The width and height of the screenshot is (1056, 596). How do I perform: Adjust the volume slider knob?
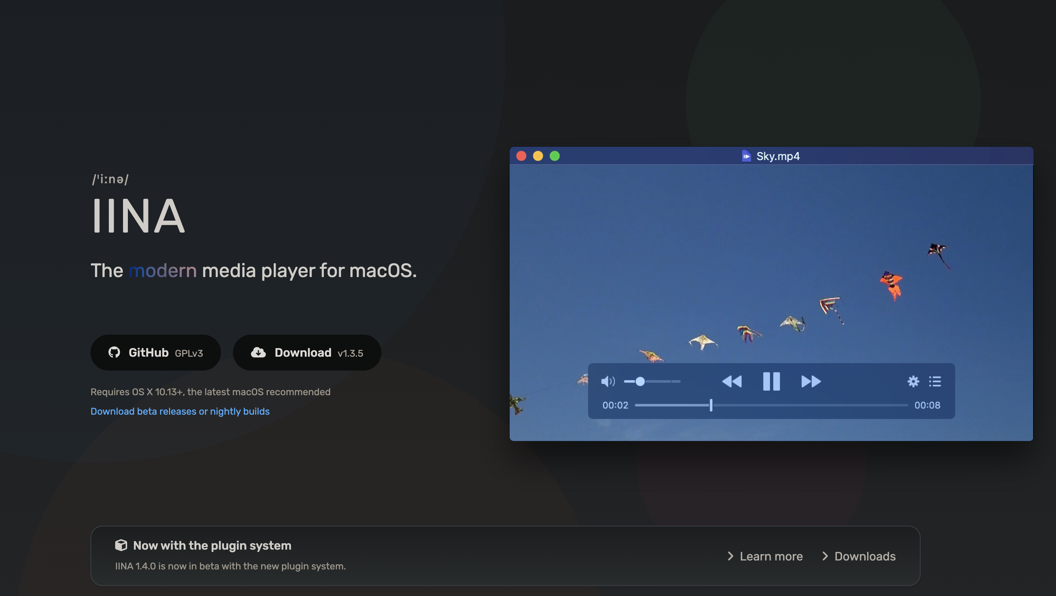(640, 382)
